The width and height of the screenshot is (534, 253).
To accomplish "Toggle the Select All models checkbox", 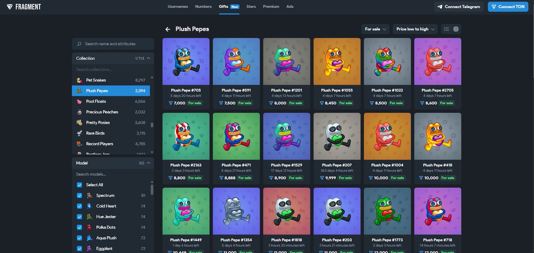I will tap(80, 185).
